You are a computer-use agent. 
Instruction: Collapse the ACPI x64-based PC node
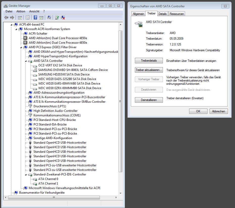click(x=11, y=25)
